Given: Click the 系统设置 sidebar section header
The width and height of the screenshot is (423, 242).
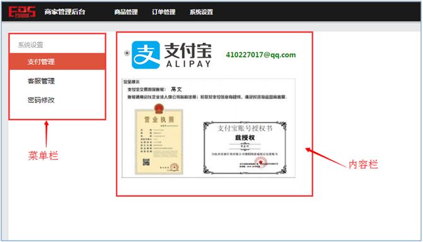Looking at the screenshot, I should pyautogui.click(x=31, y=45).
